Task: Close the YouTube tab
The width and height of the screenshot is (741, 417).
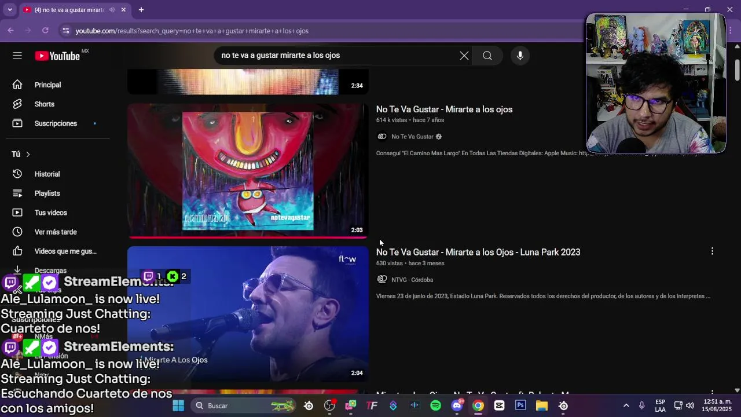Action: [123, 10]
